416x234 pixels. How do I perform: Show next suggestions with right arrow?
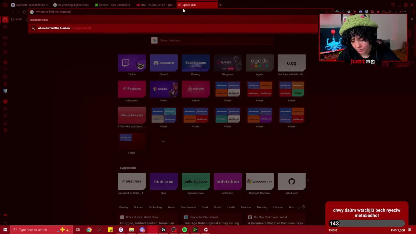coord(308,180)
